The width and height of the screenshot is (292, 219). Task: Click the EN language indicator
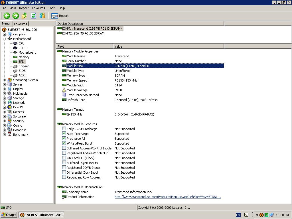click(238, 215)
